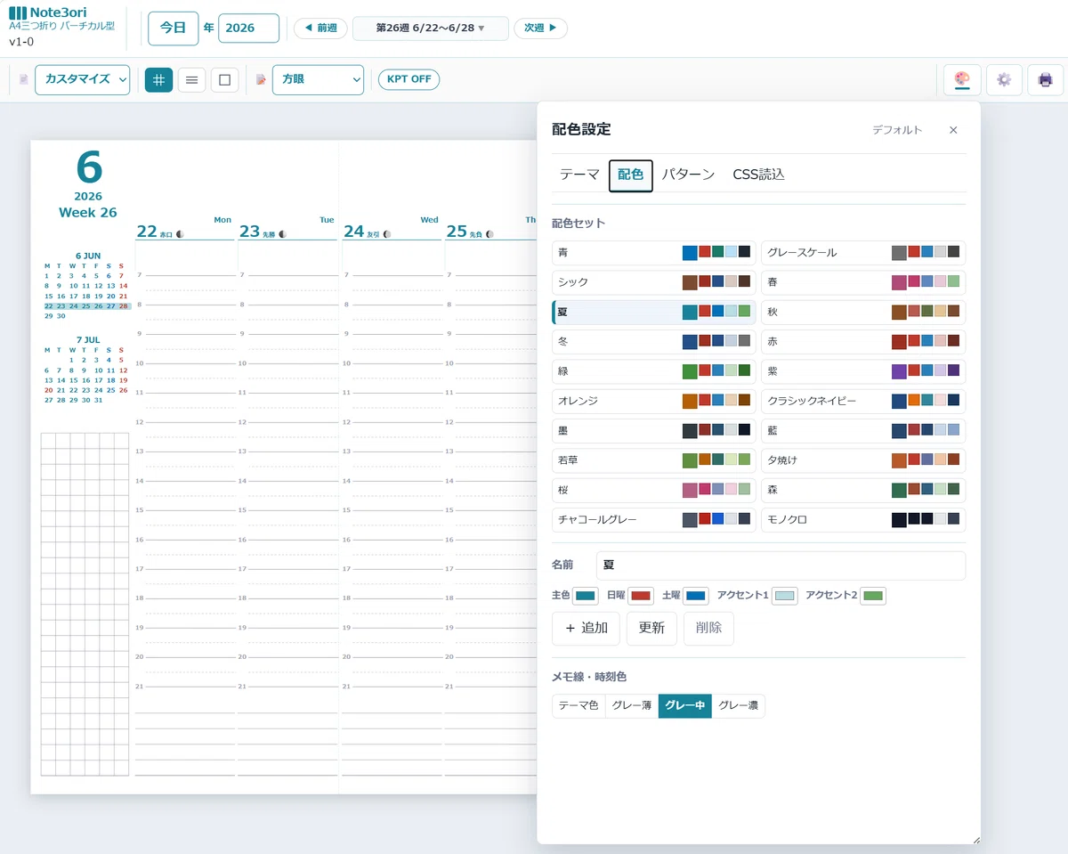Select the 若草 color set

click(x=654, y=460)
